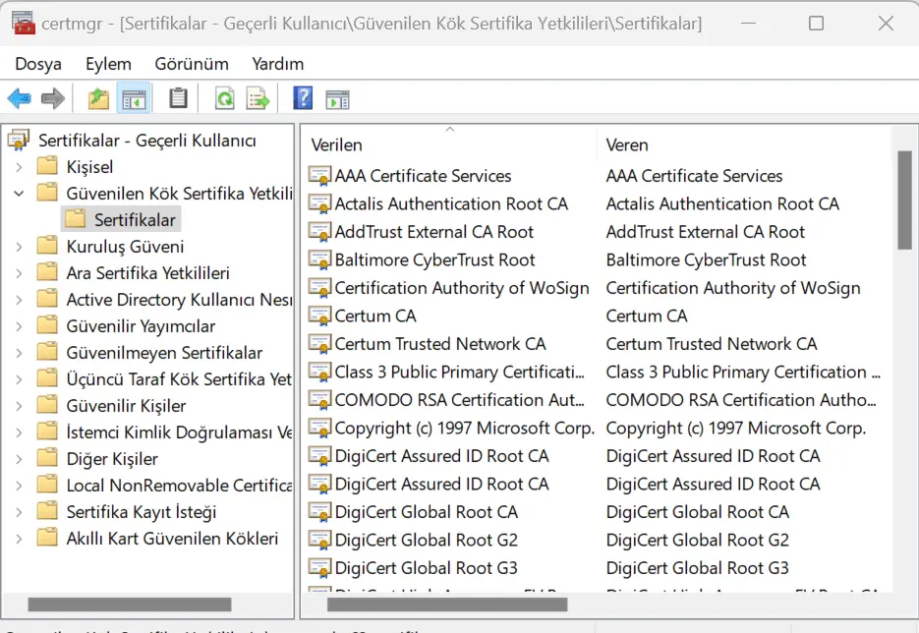The image size is (919, 633).
Task: Click the blue Back arrow in toolbar
Action: coord(19,98)
